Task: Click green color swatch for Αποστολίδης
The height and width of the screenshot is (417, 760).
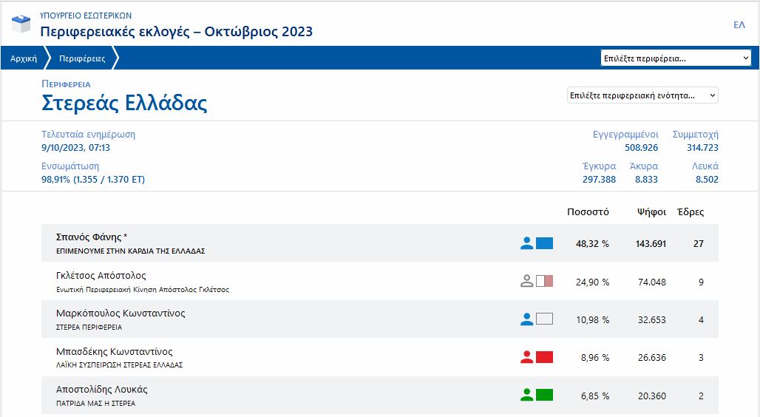Action: tap(544, 396)
